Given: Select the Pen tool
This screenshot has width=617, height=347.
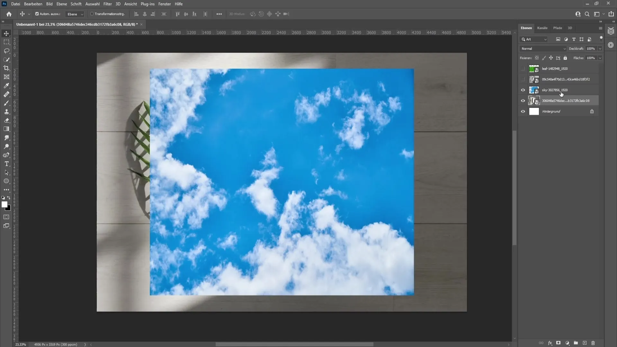Looking at the screenshot, I should pos(6,155).
